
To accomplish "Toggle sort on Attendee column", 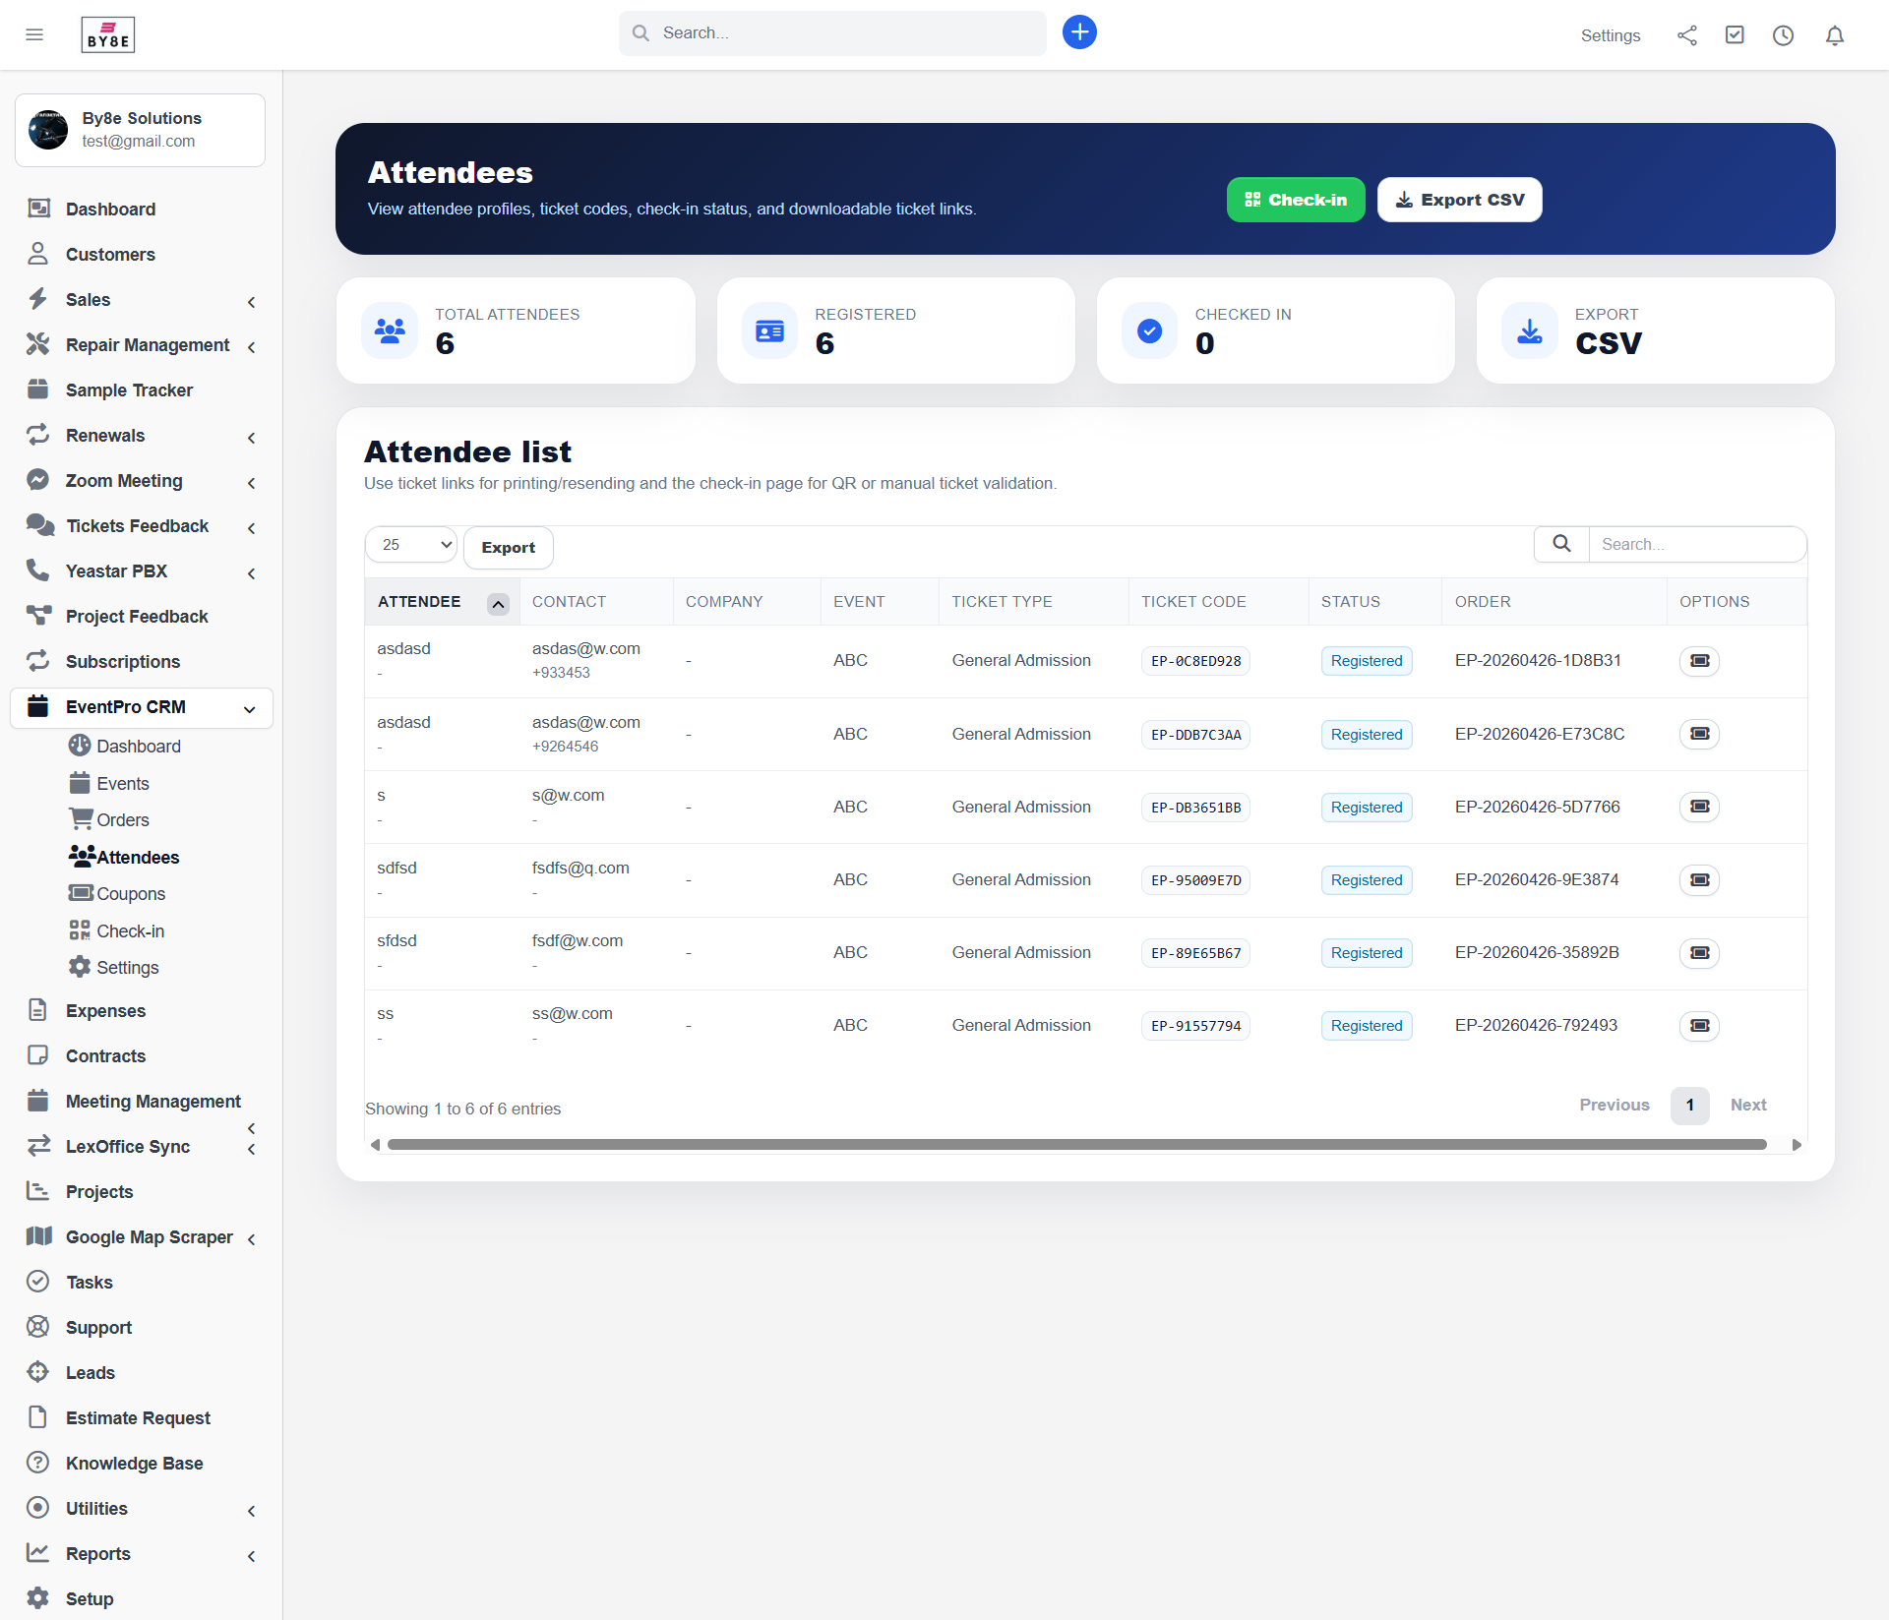I will click(x=498, y=603).
